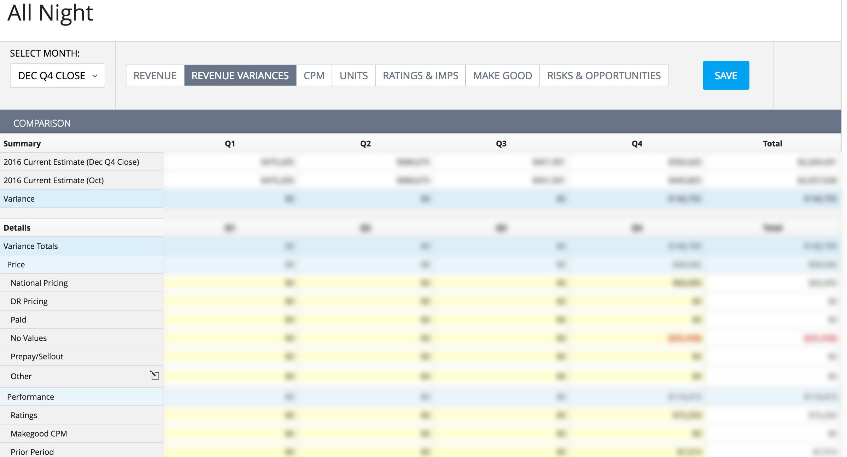Switch to Ratings & Imps tab
Screen dimensions: 847x457
tap(420, 76)
